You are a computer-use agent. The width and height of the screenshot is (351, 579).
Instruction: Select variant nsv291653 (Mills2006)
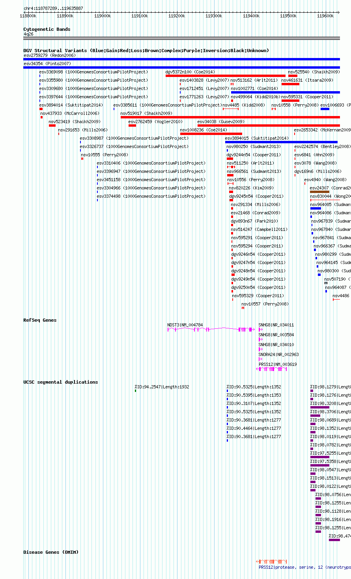pyautogui.click(x=83, y=130)
